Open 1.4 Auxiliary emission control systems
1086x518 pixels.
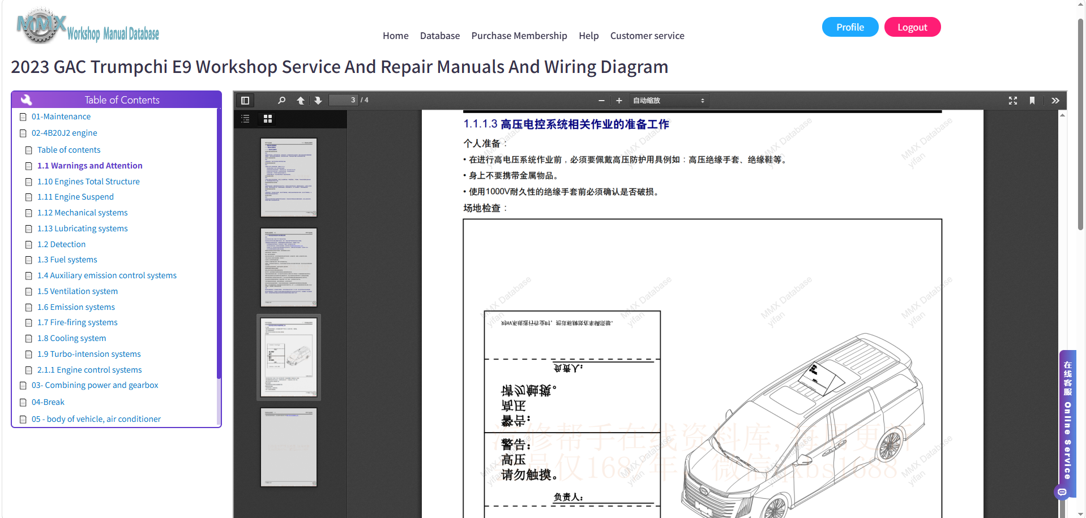tap(106, 275)
